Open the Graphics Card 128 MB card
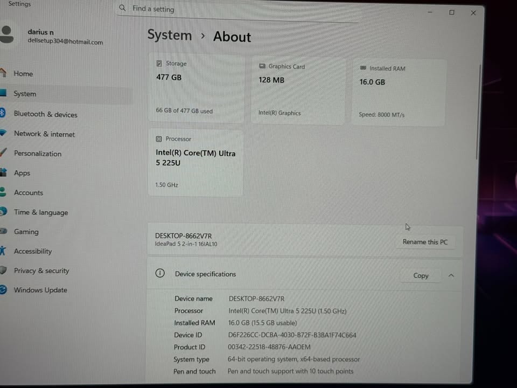Viewport: 517px width, 388px height. [298, 90]
